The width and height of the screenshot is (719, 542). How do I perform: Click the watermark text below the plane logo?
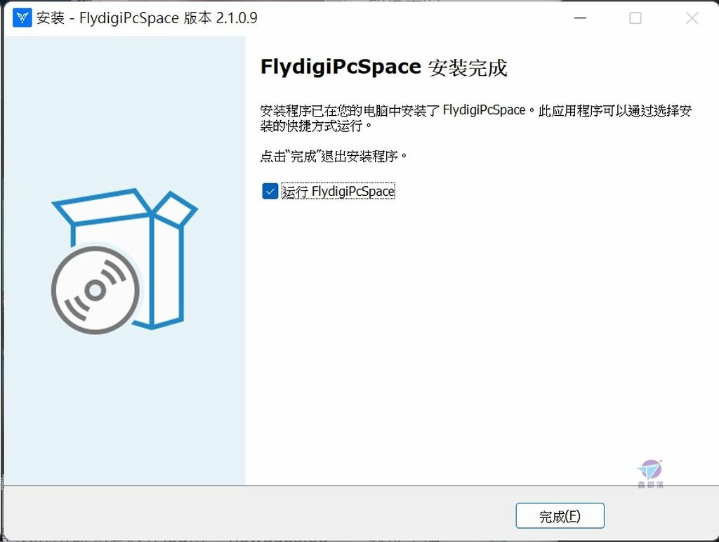point(651,484)
